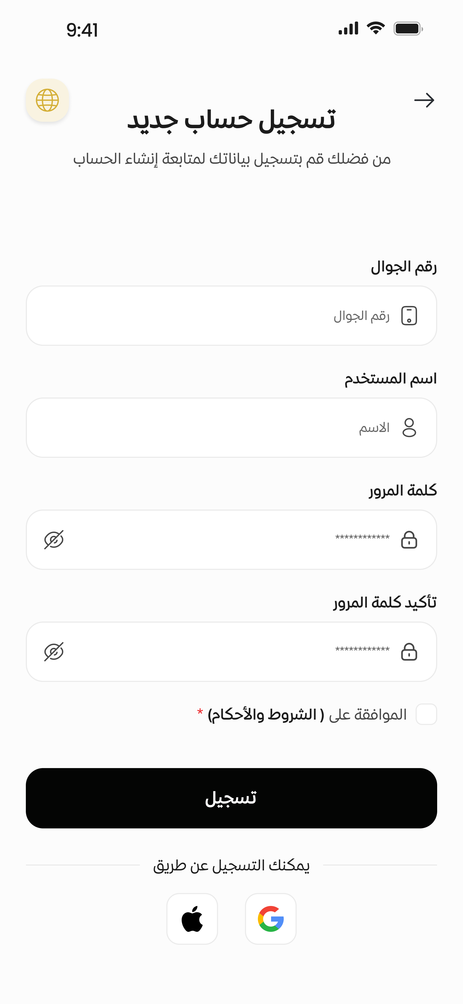Click the lock icon in confirm password field
This screenshot has height=1004, width=463.
tap(409, 652)
